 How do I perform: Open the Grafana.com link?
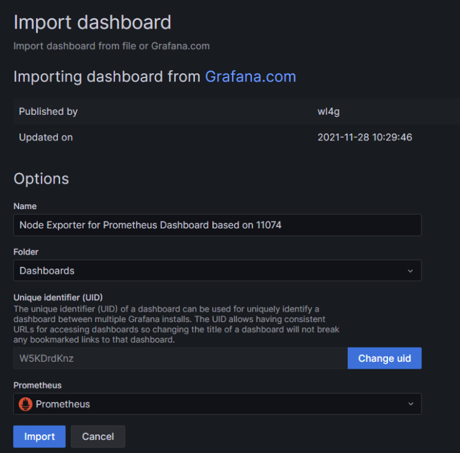point(250,77)
